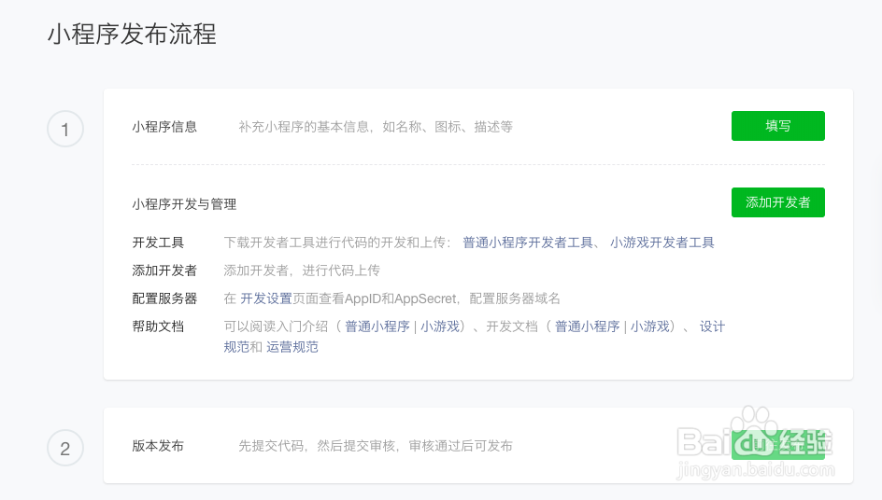
Task: Go to the 开发设置 page link
Action: (x=266, y=299)
